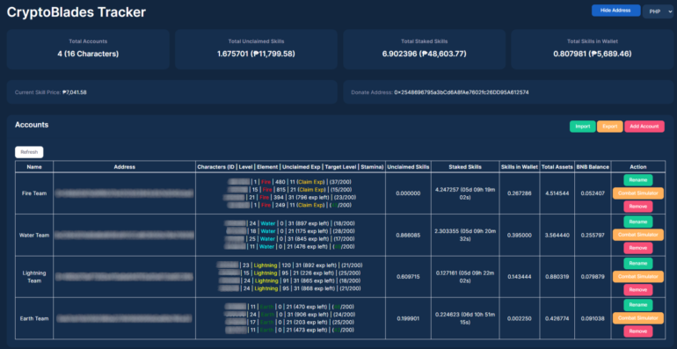677x349 pixels.
Task: Click the Add Account button
Action: point(644,127)
